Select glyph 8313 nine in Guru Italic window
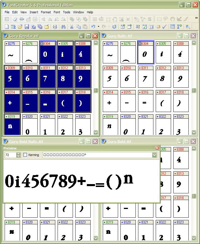The image size is (200, 244). [181, 77]
